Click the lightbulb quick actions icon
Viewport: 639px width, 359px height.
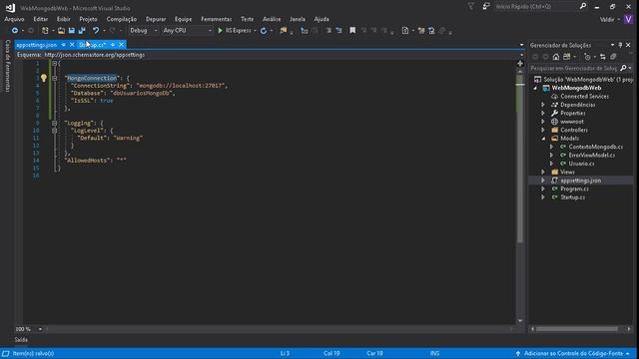coord(44,78)
